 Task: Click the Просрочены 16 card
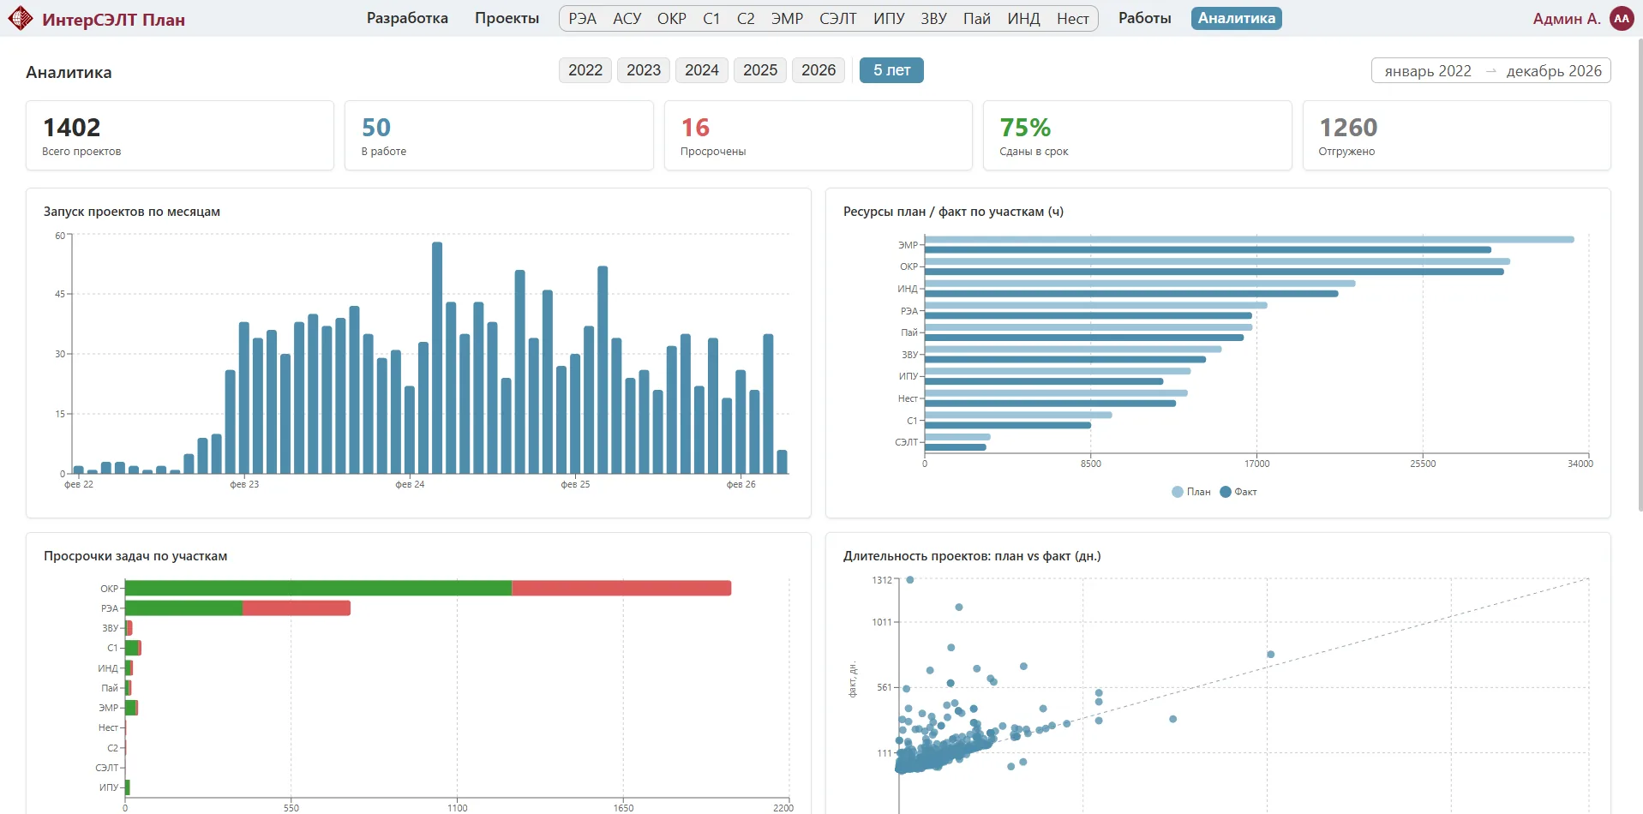(x=819, y=135)
